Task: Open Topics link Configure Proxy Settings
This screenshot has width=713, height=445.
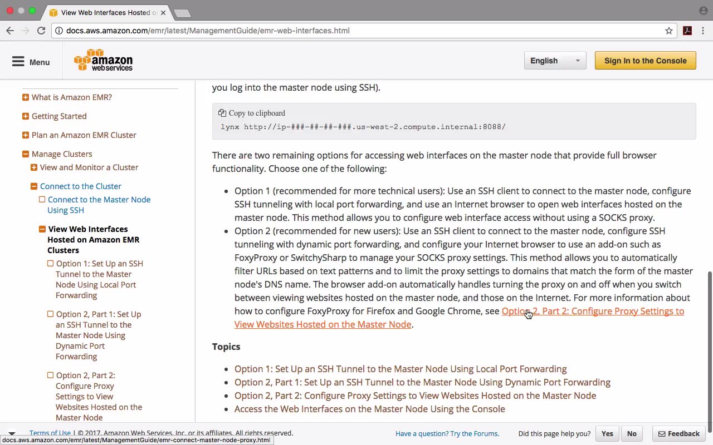Action: point(415,395)
